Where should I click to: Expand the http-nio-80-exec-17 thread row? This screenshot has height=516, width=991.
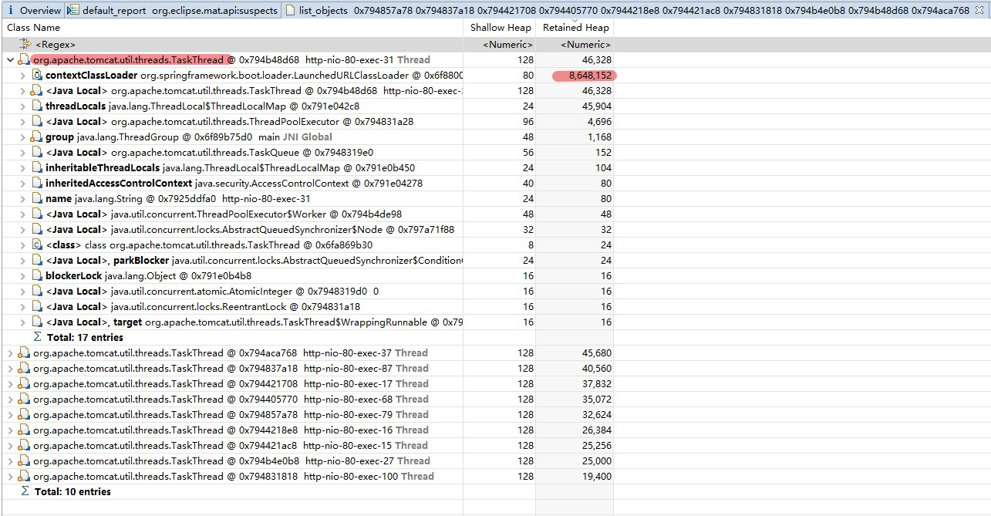[x=10, y=384]
